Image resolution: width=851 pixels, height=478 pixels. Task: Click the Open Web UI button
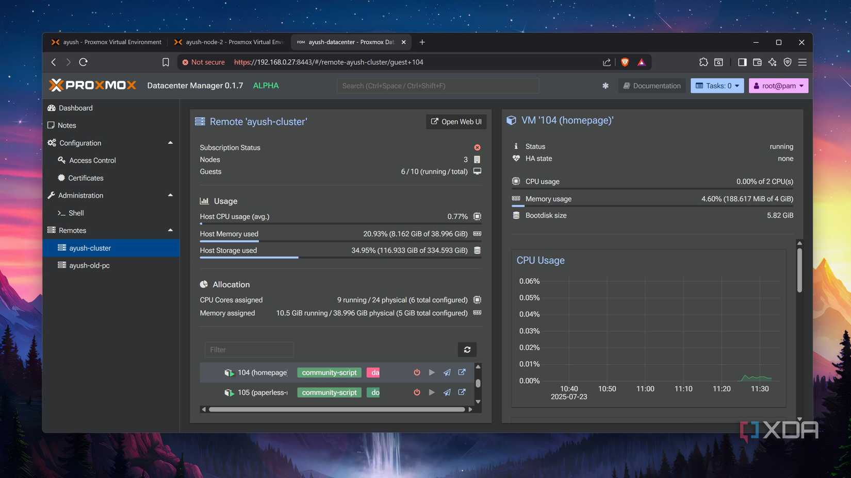456,122
